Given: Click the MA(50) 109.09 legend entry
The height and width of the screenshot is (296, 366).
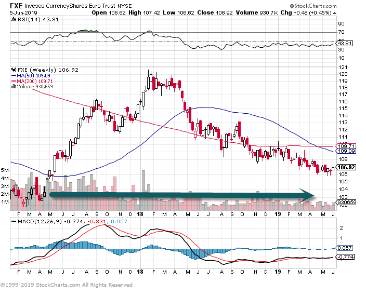Looking at the screenshot, I should [x=31, y=75].
